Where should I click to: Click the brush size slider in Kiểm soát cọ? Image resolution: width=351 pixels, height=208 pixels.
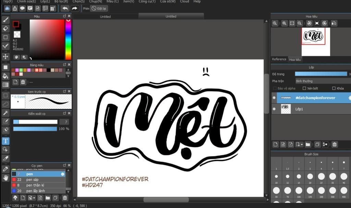35,122
